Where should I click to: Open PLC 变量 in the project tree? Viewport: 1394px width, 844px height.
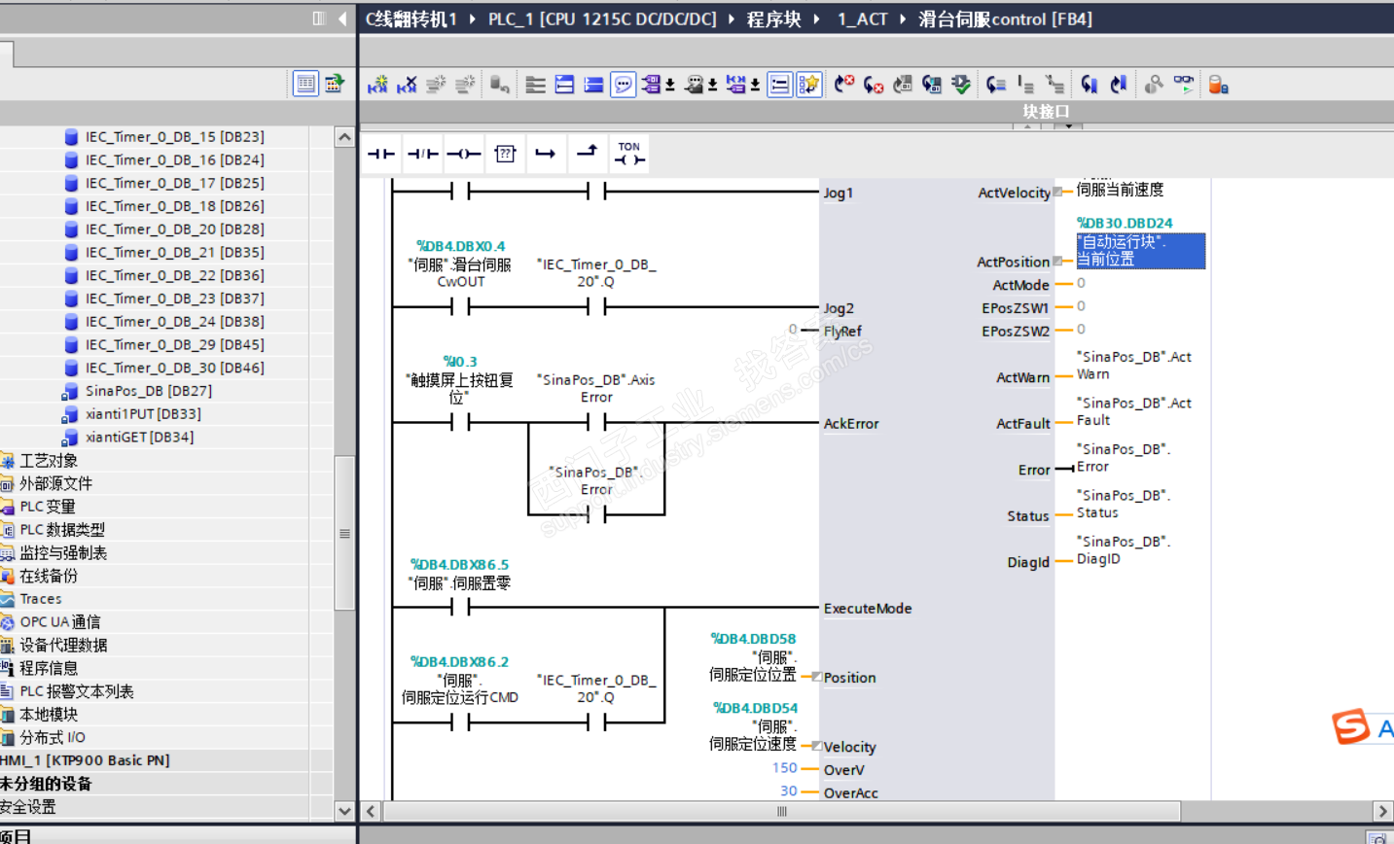pos(48,507)
